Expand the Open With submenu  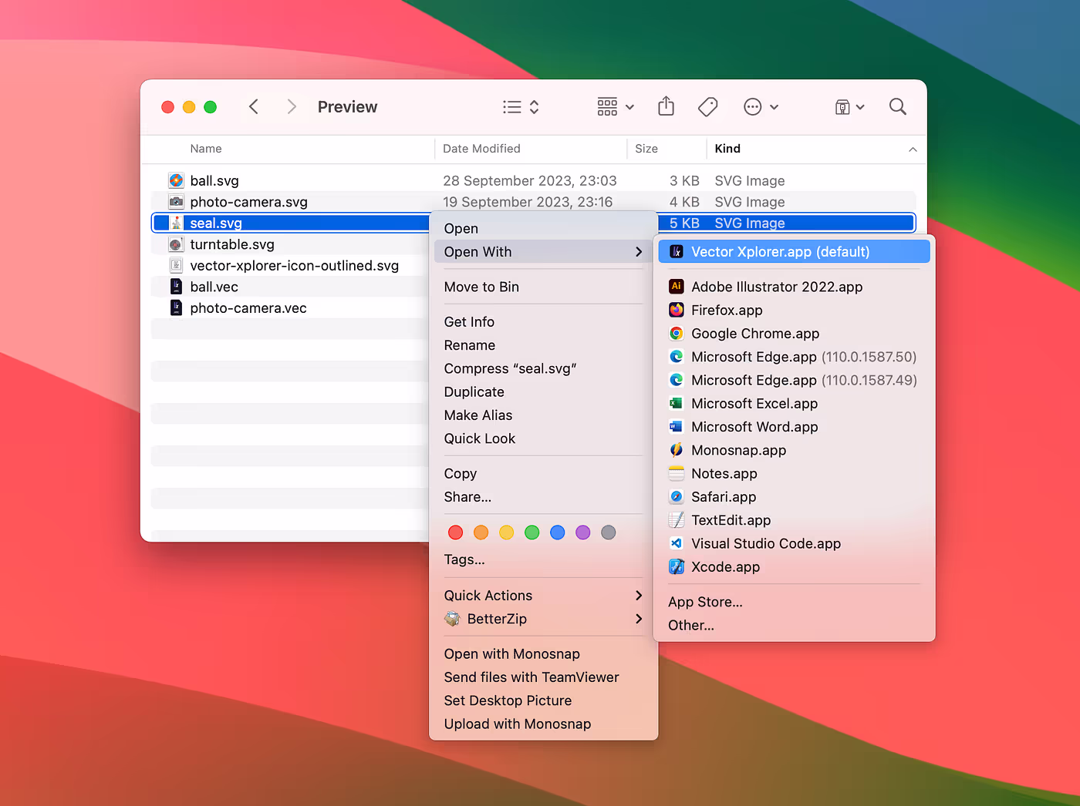pyautogui.click(x=543, y=252)
